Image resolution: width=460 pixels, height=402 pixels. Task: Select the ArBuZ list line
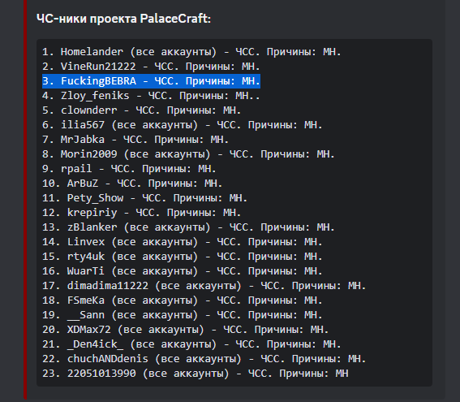tap(132, 184)
